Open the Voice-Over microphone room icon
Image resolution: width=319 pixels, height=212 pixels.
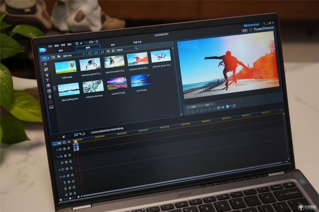(x=50, y=96)
